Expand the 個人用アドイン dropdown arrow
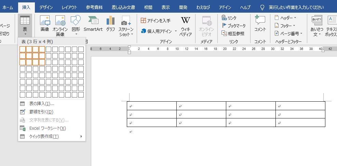 [176, 31]
